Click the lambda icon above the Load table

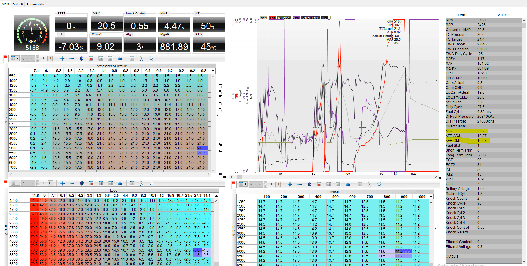coord(142,183)
